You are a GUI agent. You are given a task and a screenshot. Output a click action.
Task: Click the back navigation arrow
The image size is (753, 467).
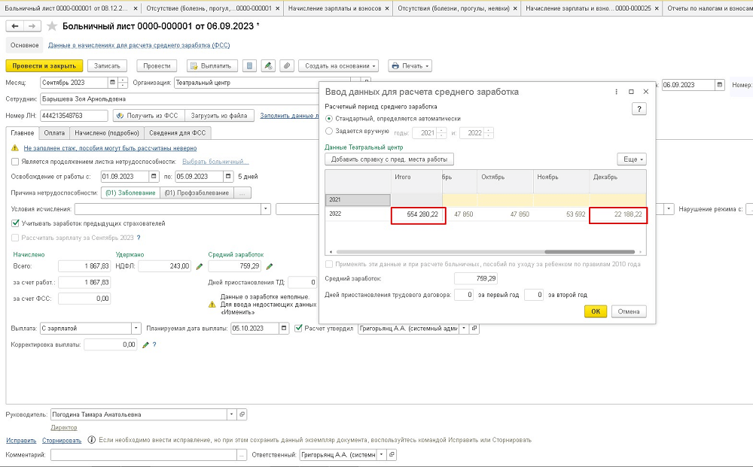pyautogui.click(x=15, y=26)
